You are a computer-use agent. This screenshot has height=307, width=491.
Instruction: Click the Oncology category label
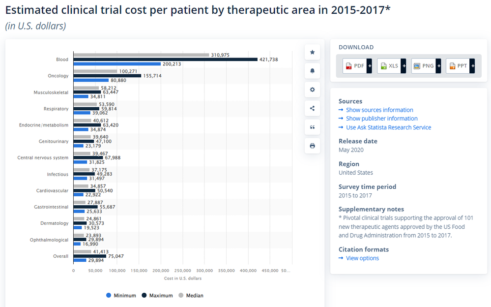58,76
